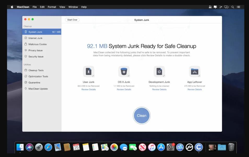
Task: Open Notification Center from the menu bar
Action: point(239,7)
